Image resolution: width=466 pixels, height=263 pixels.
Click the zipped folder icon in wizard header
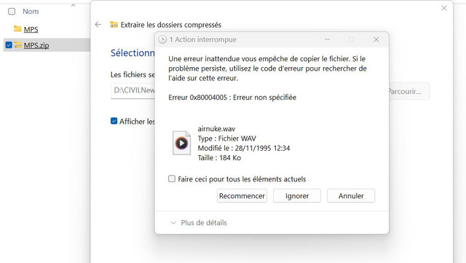click(114, 25)
